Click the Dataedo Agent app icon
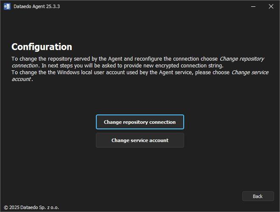Viewport: 280px width, 212px height. pyautogui.click(x=7, y=6)
